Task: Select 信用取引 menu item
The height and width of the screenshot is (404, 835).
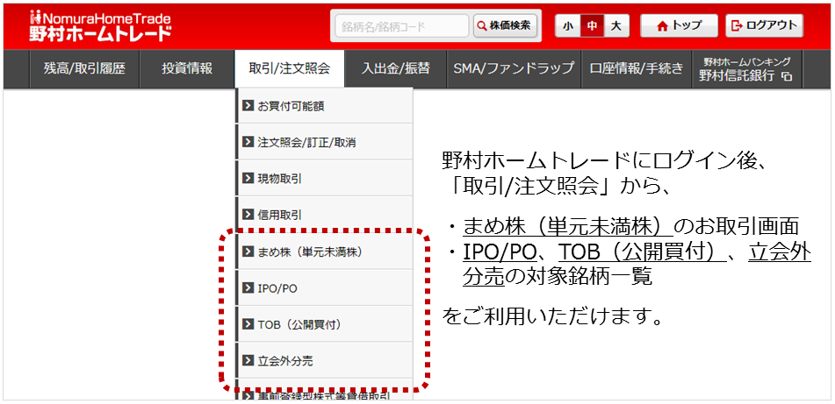Action: tap(324, 215)
